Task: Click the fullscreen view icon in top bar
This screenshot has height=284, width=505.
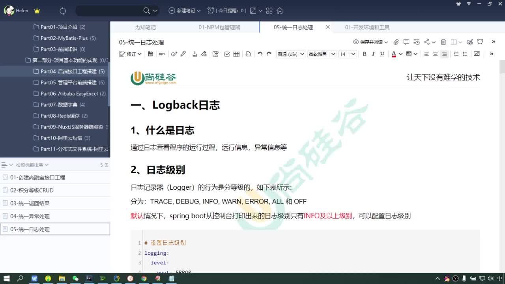Action: click(x=253, y=11)
